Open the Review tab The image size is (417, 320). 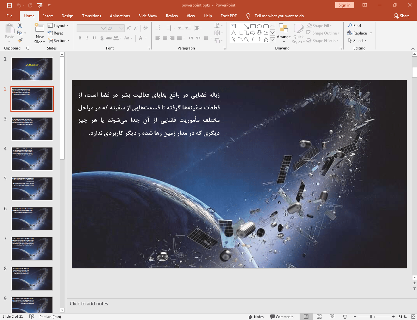coord(172,16)
